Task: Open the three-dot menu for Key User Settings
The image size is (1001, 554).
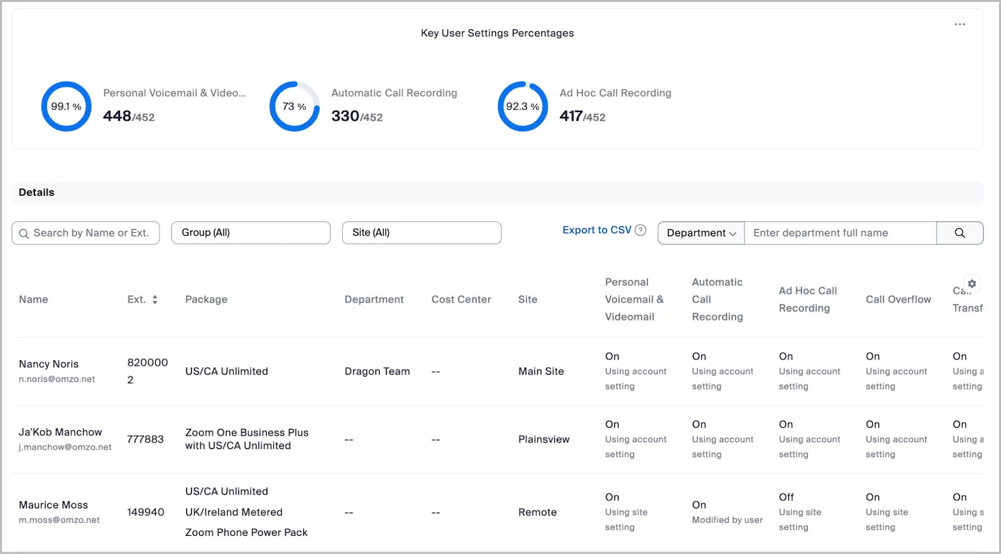Action: click(x=960, y=24)
